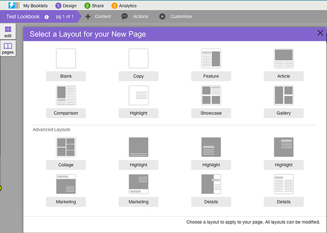
Task: Open the pages panel in sidebar
Action: (x=8, y=49)
